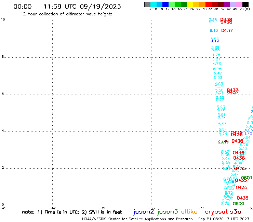Click the 5.70 wave height value
Screen dimensions: 253x222
tap(229, 193)
